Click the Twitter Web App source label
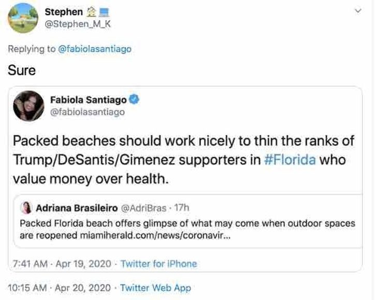The width and height of the screenshot is (375, 300). pos(155,288)
